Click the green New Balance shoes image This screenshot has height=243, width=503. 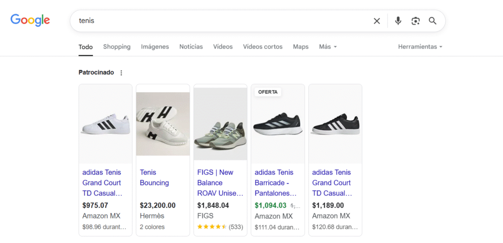[221, 124]
